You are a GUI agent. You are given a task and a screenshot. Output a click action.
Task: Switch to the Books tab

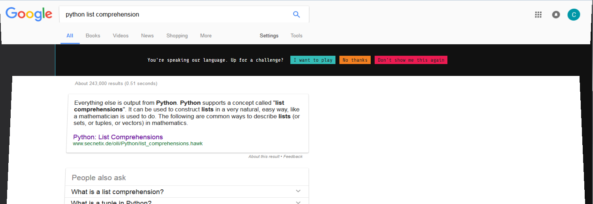pos(93,36)
